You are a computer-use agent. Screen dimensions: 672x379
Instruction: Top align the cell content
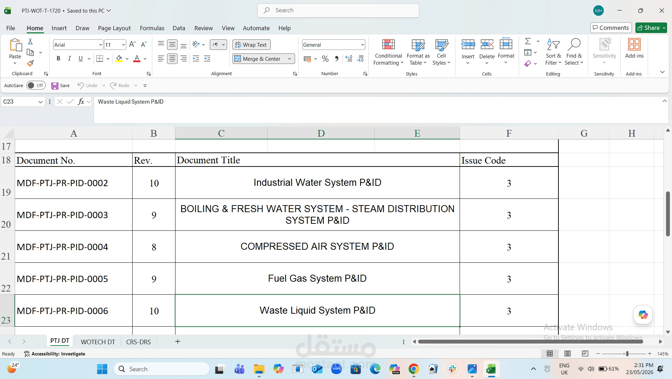[161, 44]
